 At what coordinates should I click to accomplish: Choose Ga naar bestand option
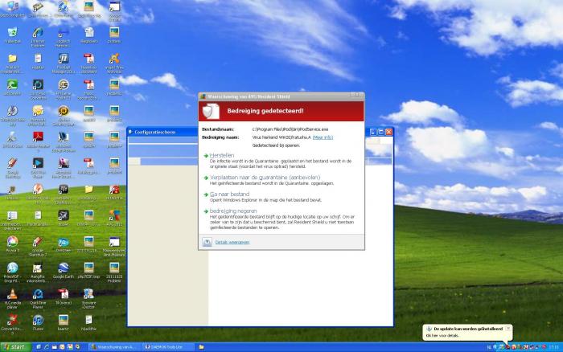click(229, 194)
